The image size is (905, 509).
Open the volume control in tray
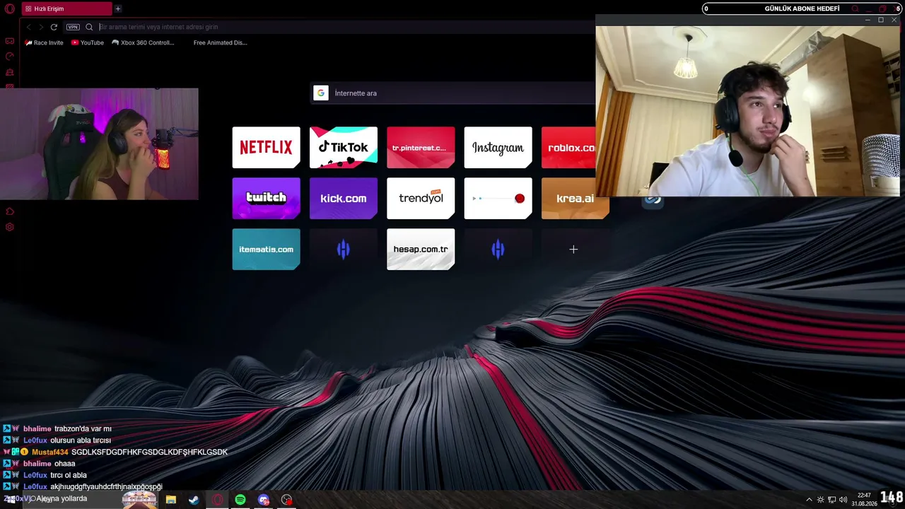point(843,500)
